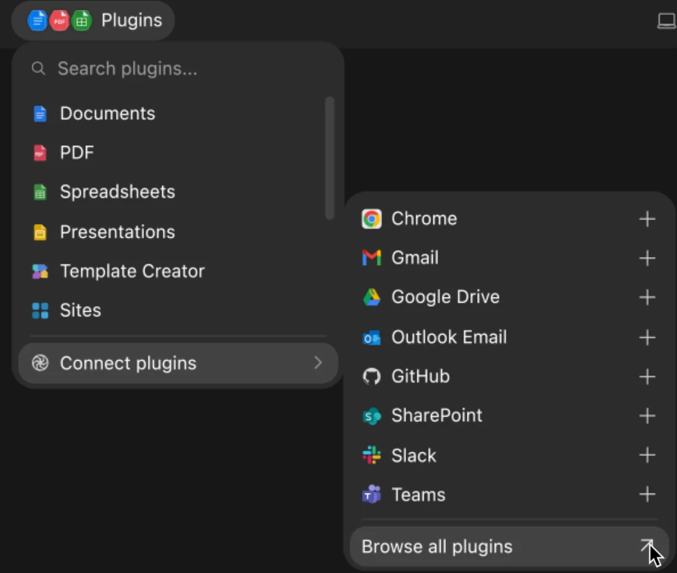Screen dimensions: 677x573
Task: Click the Outlook Email logo icon
Action: click(x=371, y=338)
